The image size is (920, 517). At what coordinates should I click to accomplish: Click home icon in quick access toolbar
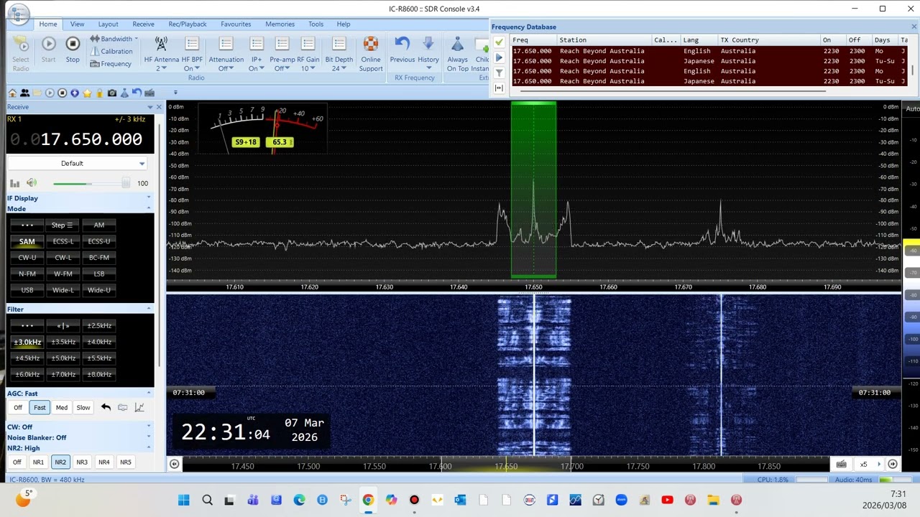(12, 93)
